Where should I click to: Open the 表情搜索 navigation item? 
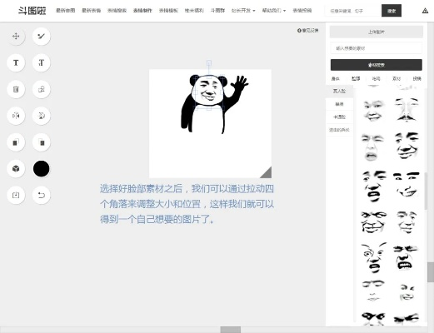pos(117,11)
